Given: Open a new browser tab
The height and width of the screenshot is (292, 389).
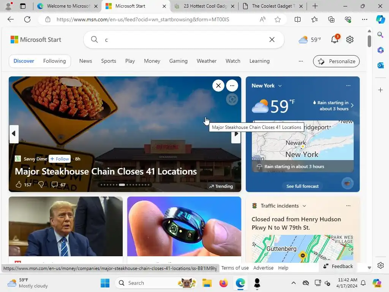Looking at the screenshot, I should (315, 6).
